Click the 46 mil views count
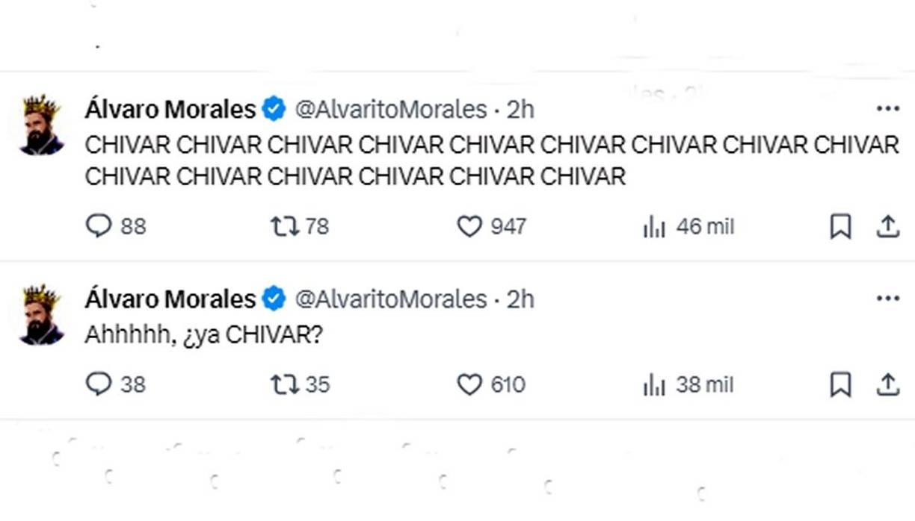Screen dimensions: 915x521 point(705,226)
